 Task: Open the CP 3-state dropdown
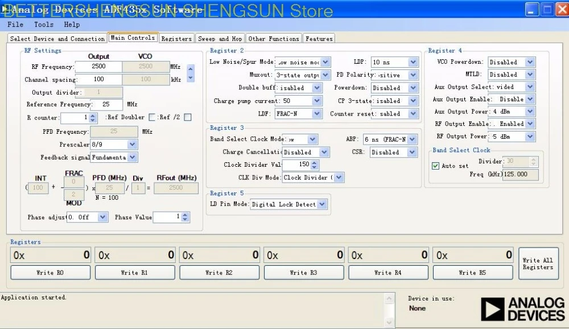tap(413, 101)
